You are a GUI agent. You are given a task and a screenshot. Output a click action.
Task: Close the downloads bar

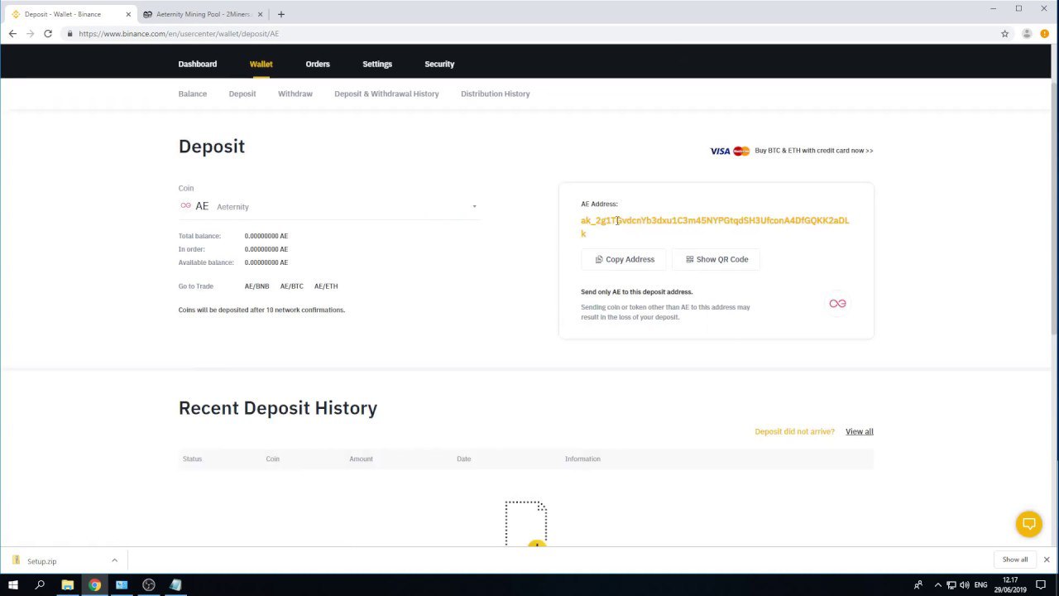tap(1047, 560)
